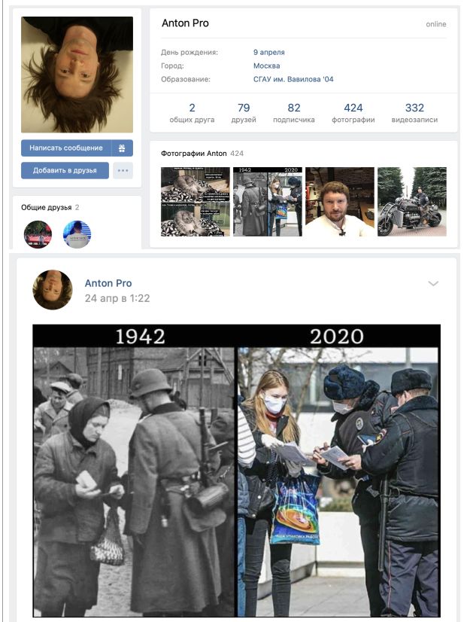Open the 9 апреля birthday link
Image resolution: width=464 pixels, height=622 pixels.
(x=269, y=53)
